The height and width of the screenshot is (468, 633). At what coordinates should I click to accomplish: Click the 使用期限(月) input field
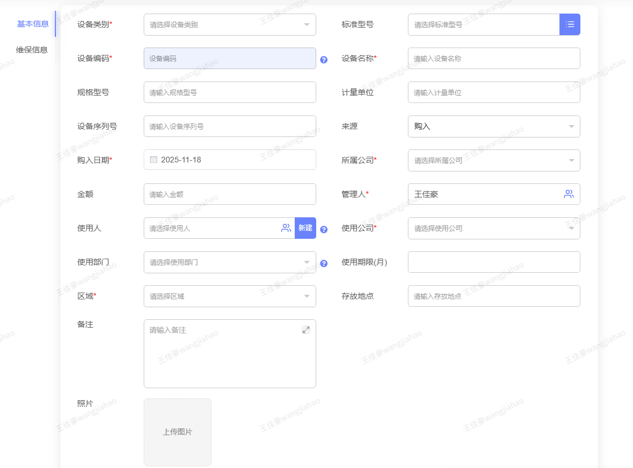click(x=493, y=262)
